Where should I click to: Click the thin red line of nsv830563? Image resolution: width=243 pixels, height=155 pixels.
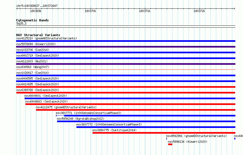[x=126, y=70]
